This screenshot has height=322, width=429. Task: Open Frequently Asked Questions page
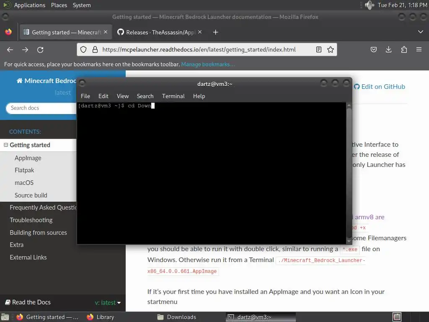click(43, 208)
